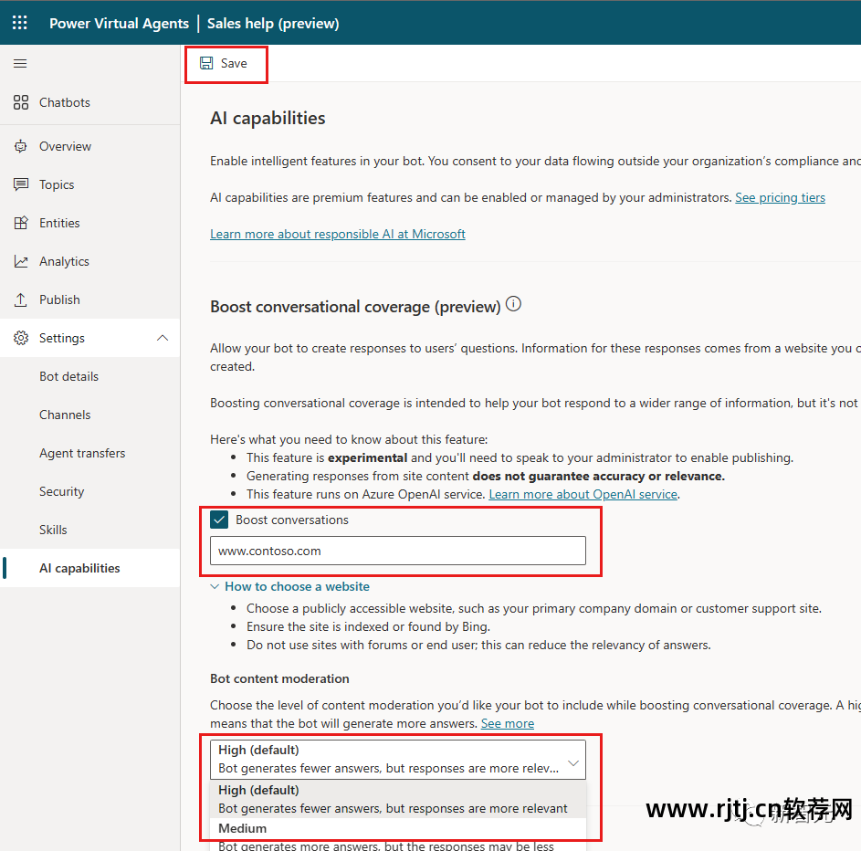
Task: Click the Overview bot icon
Action: point(21,146)
